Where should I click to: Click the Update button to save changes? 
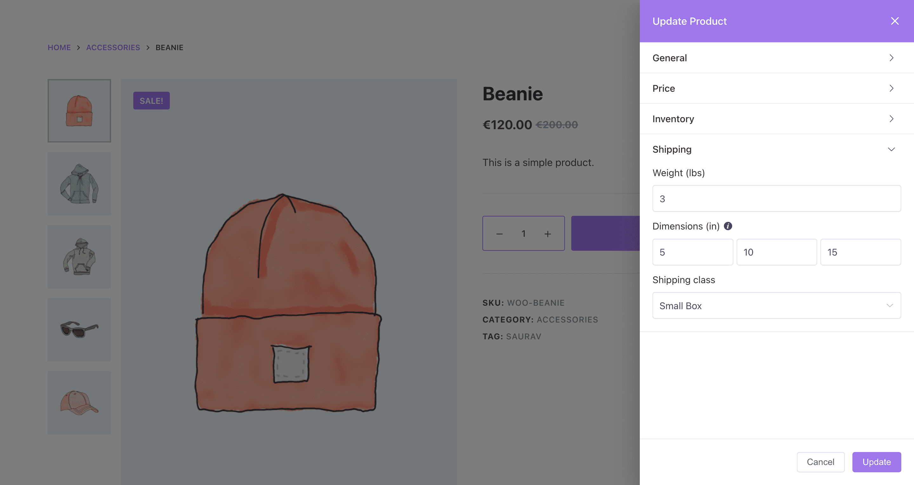[877, 462]
